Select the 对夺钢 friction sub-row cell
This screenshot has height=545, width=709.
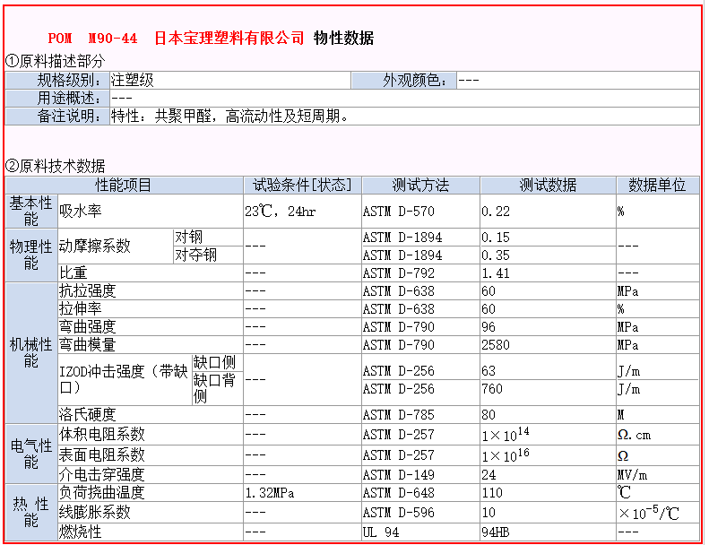point(195,255)
